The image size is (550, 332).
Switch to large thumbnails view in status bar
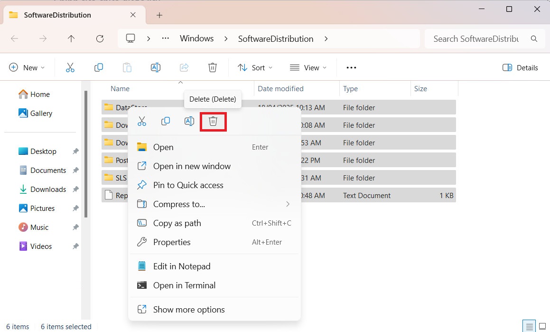542,326
